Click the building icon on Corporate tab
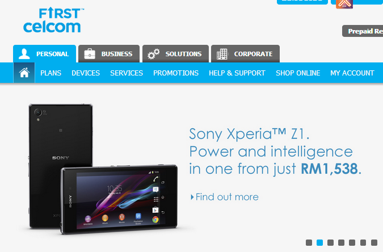This screenshot has width=383, height=252. tap(222, 54)
